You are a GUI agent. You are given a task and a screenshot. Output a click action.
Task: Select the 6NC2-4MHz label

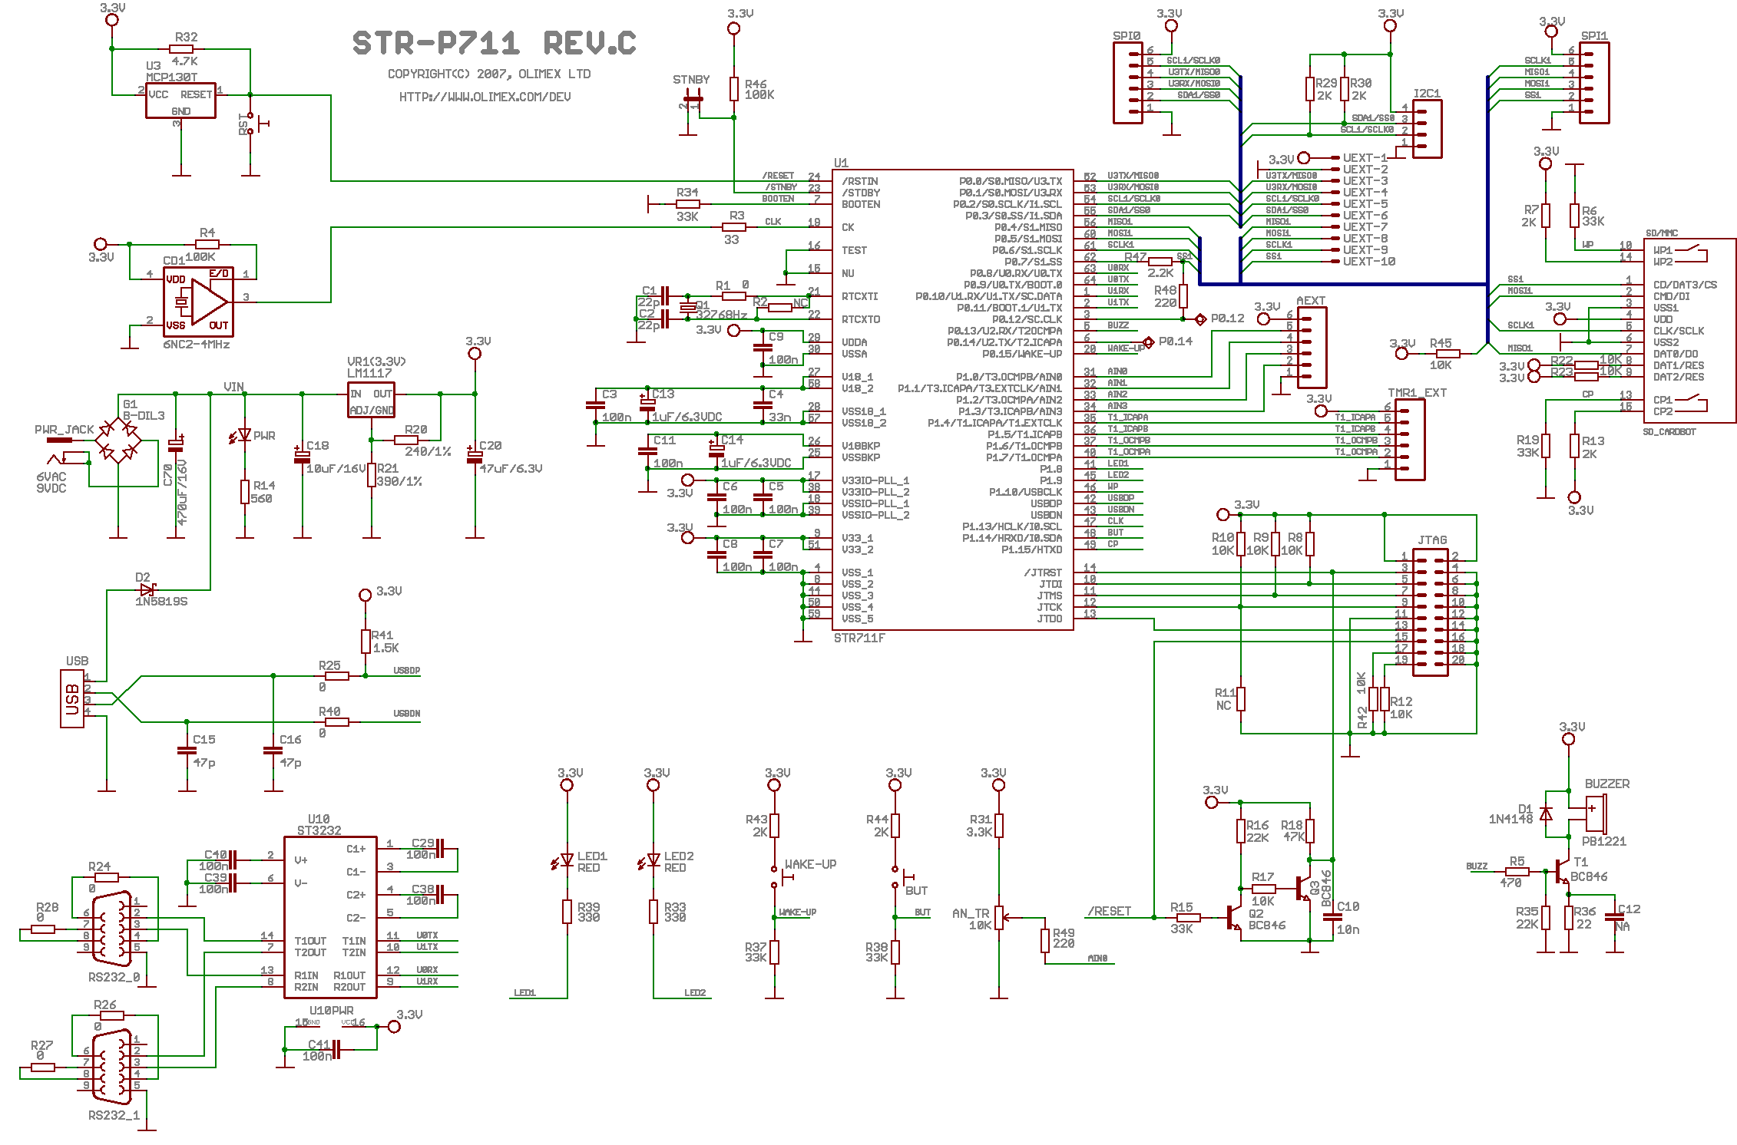197,345
